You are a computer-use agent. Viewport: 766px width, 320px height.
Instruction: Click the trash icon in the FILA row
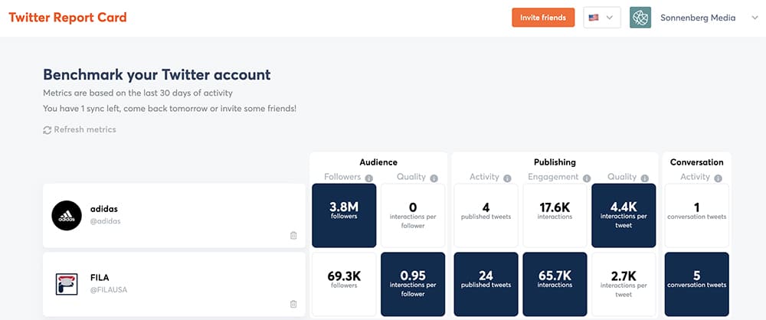(293, 304)
